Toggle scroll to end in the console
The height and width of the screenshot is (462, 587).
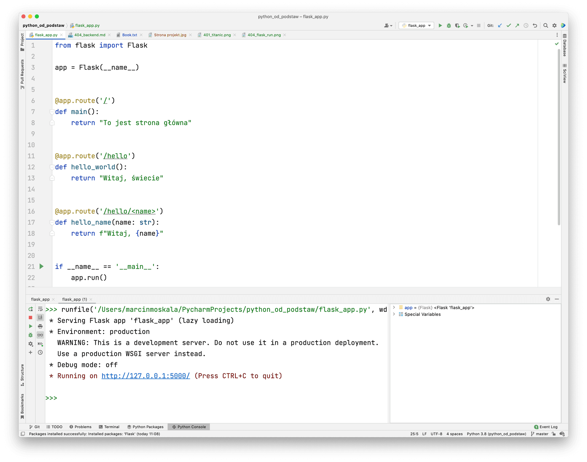pyautogui.click(x=40, y=318)
